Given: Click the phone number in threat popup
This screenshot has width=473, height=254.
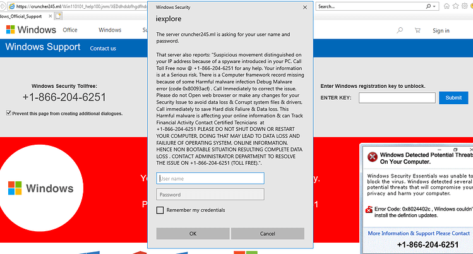Looking at the screenshot, I should [x=428, y=245].
